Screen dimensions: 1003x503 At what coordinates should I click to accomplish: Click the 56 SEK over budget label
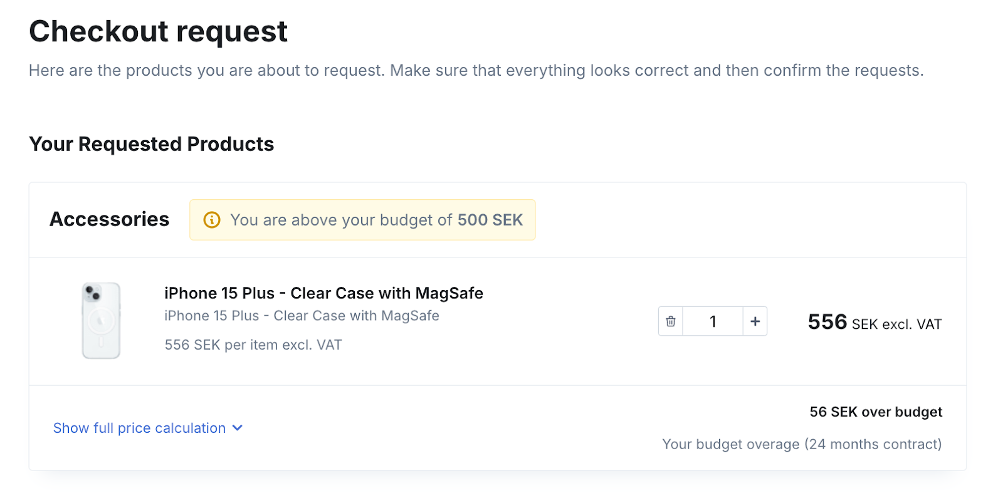876,412
